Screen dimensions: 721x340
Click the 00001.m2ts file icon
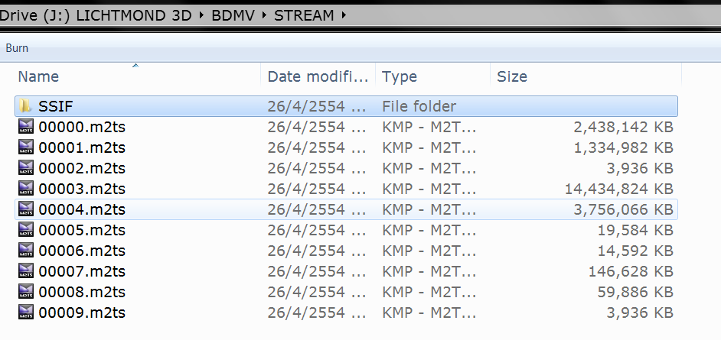tap(26, 147)
